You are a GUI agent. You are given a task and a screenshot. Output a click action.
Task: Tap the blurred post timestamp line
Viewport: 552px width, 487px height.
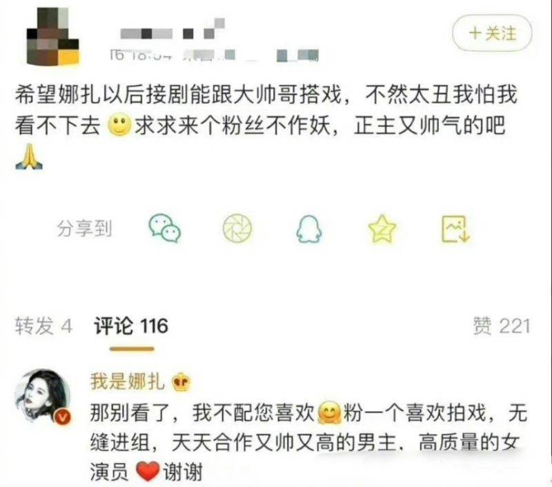pos(214,56)
